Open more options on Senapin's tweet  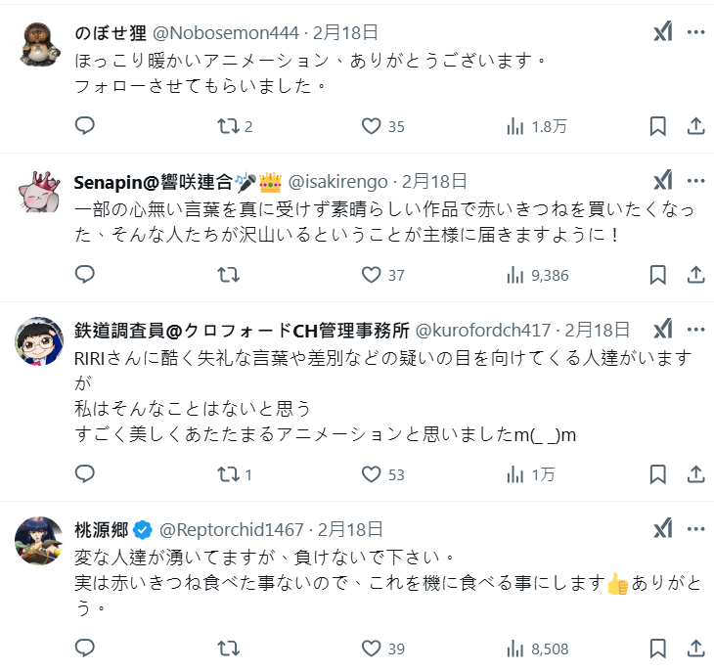695,181
